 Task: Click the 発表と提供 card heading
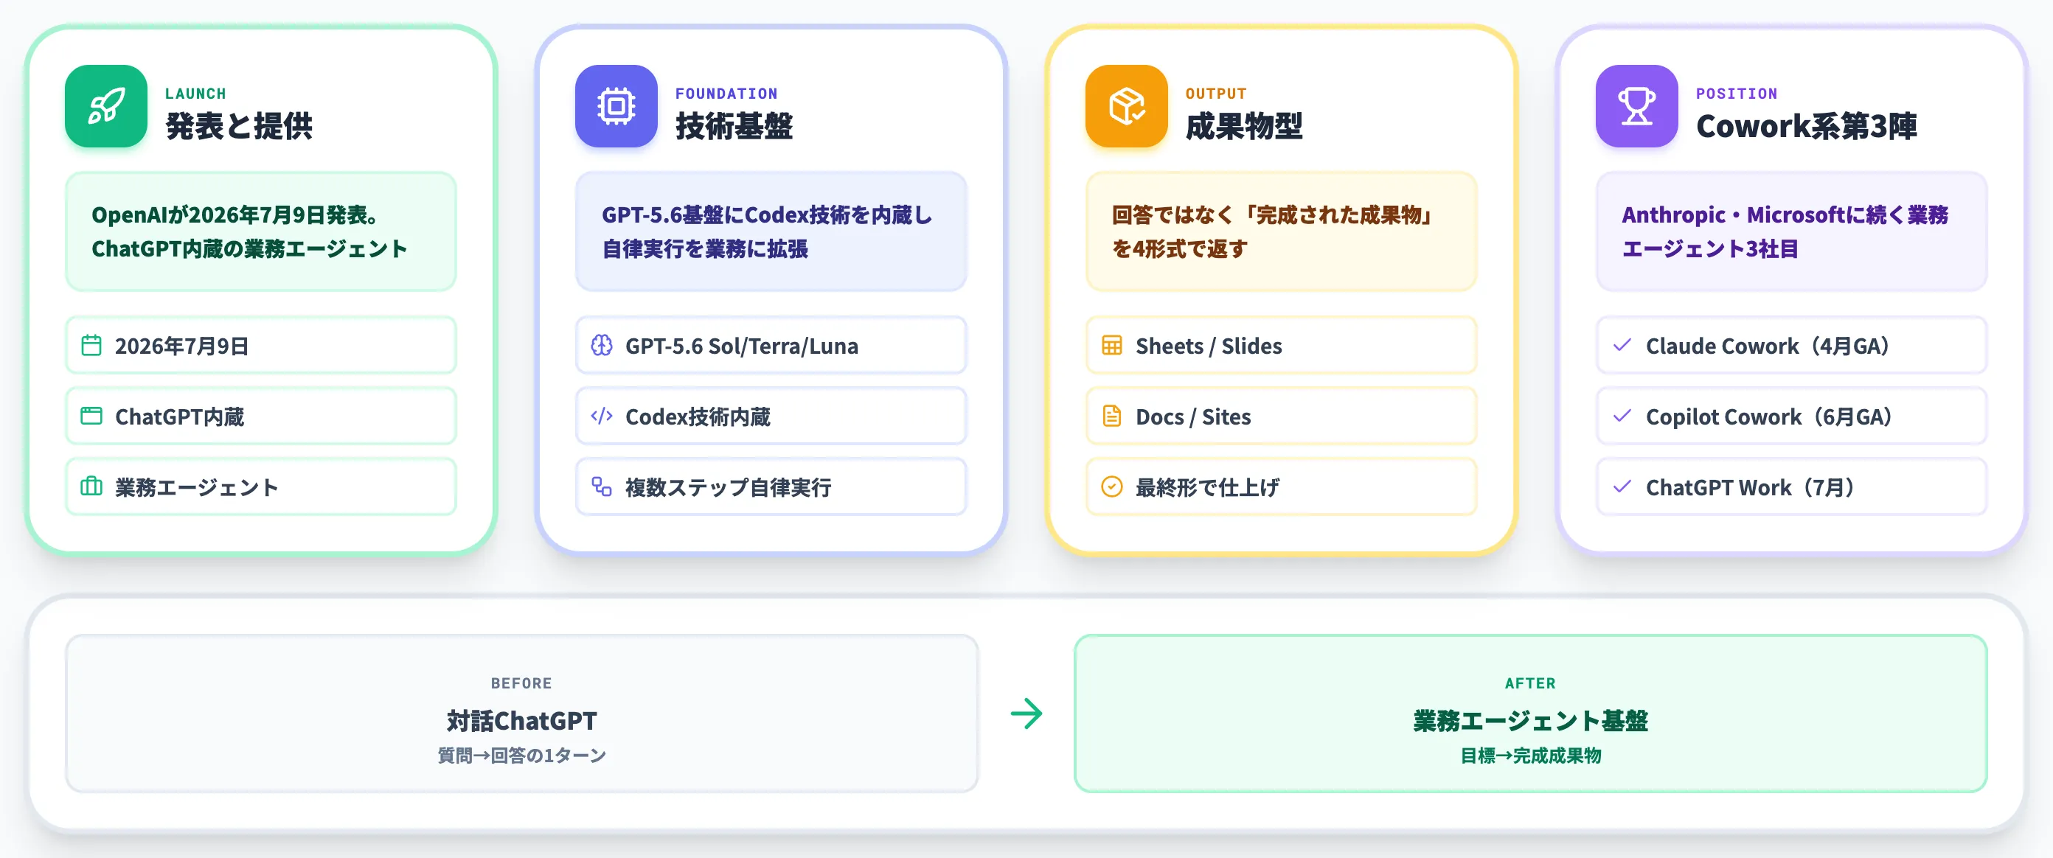pos(239,126)
